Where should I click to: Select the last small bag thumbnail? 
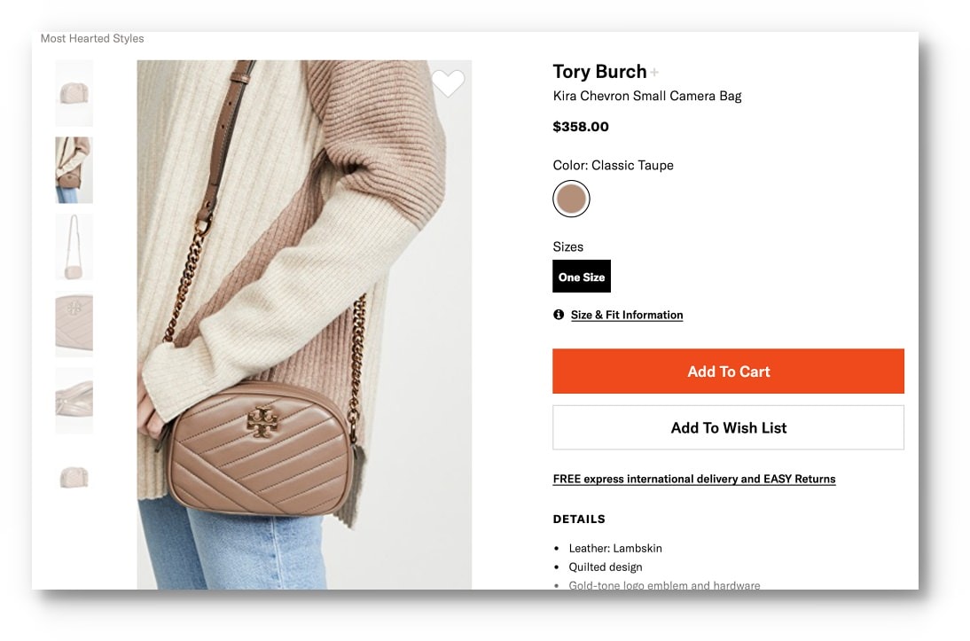tap(74, 477)
